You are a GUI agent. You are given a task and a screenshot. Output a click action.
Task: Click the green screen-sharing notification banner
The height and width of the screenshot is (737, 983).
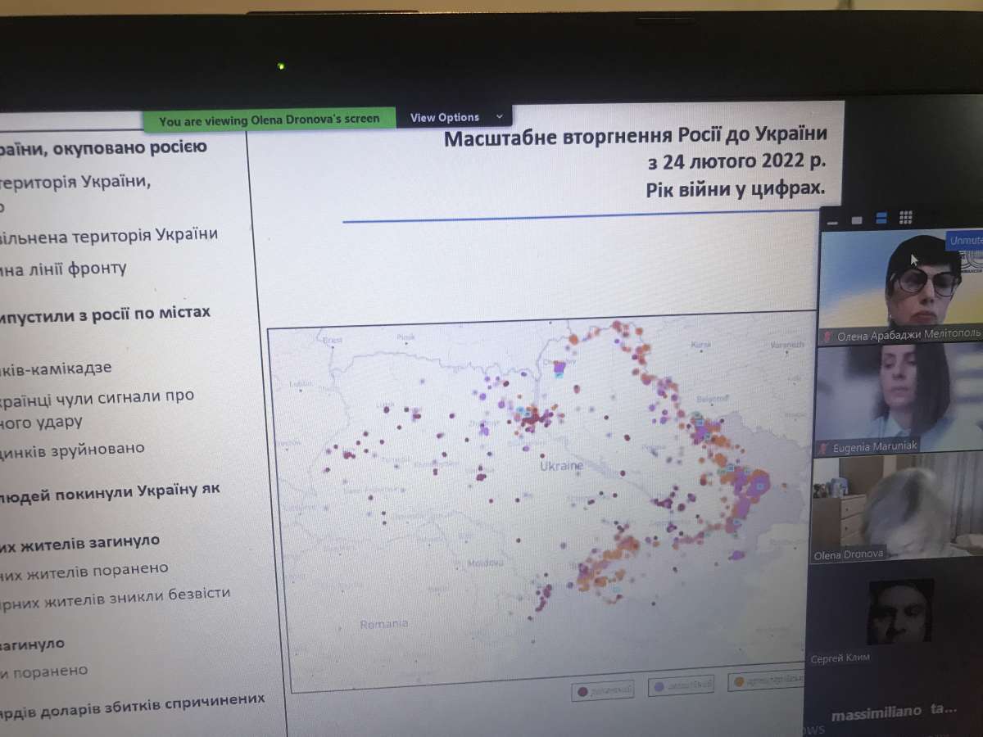tap(270, 120)
